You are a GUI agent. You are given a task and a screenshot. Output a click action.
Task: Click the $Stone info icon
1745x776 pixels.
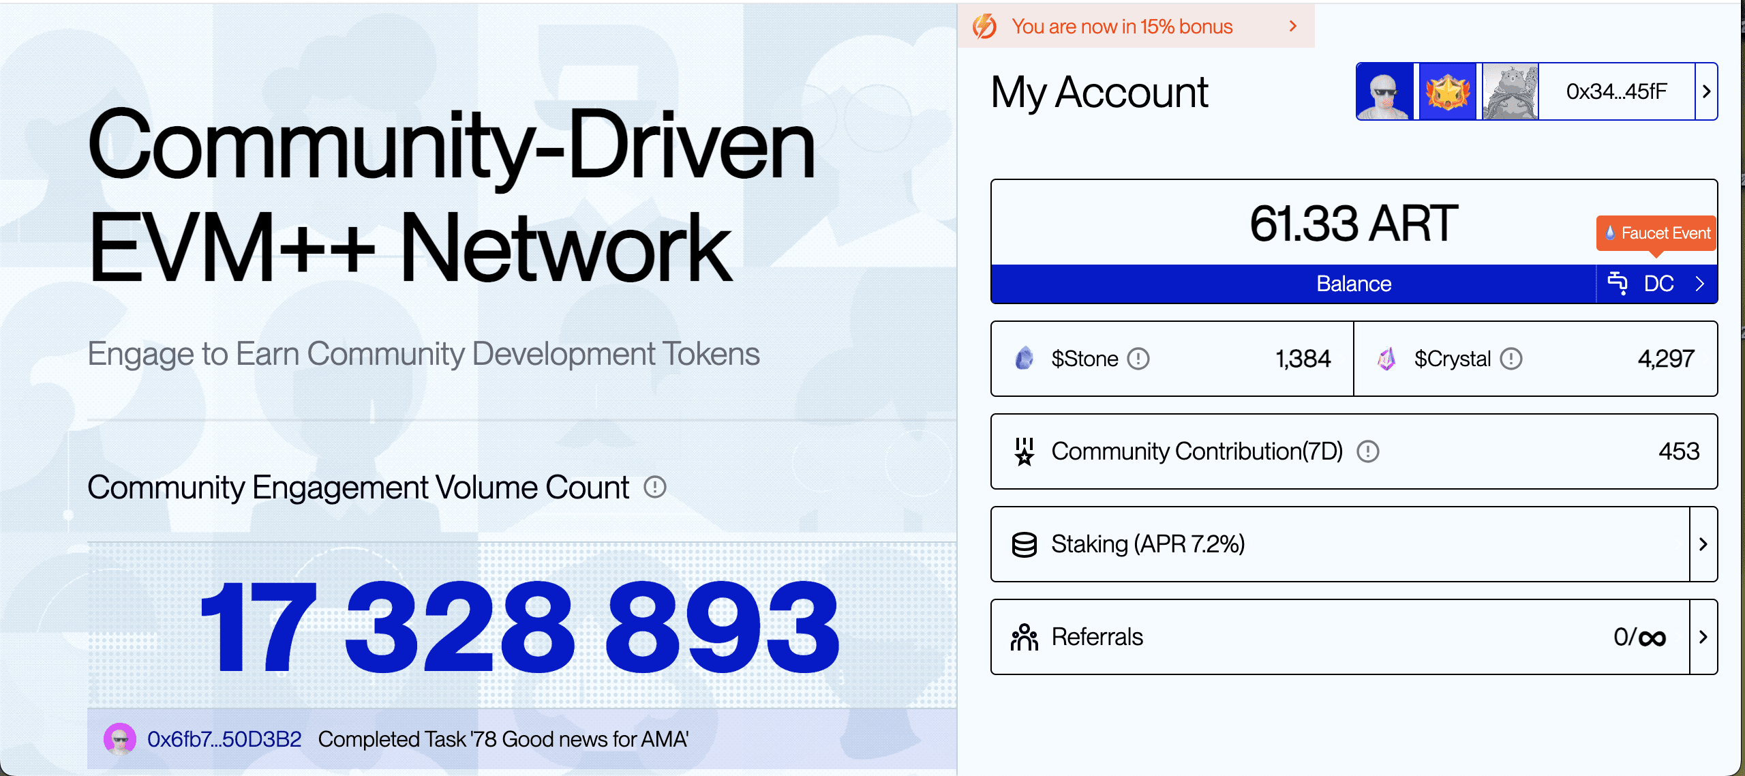click(1138, 359)
